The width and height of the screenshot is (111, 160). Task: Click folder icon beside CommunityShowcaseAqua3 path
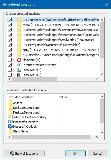[19, 30]
